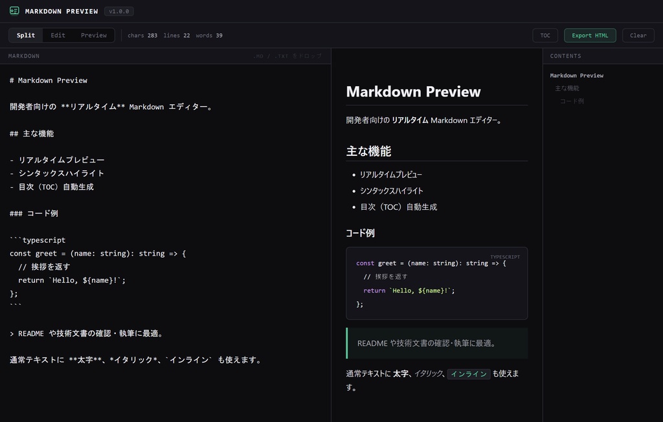The height and width of the screenshot is (422, 663).
Task: Click the MARKDOWN panel header label
Action: tap(24, 56)
